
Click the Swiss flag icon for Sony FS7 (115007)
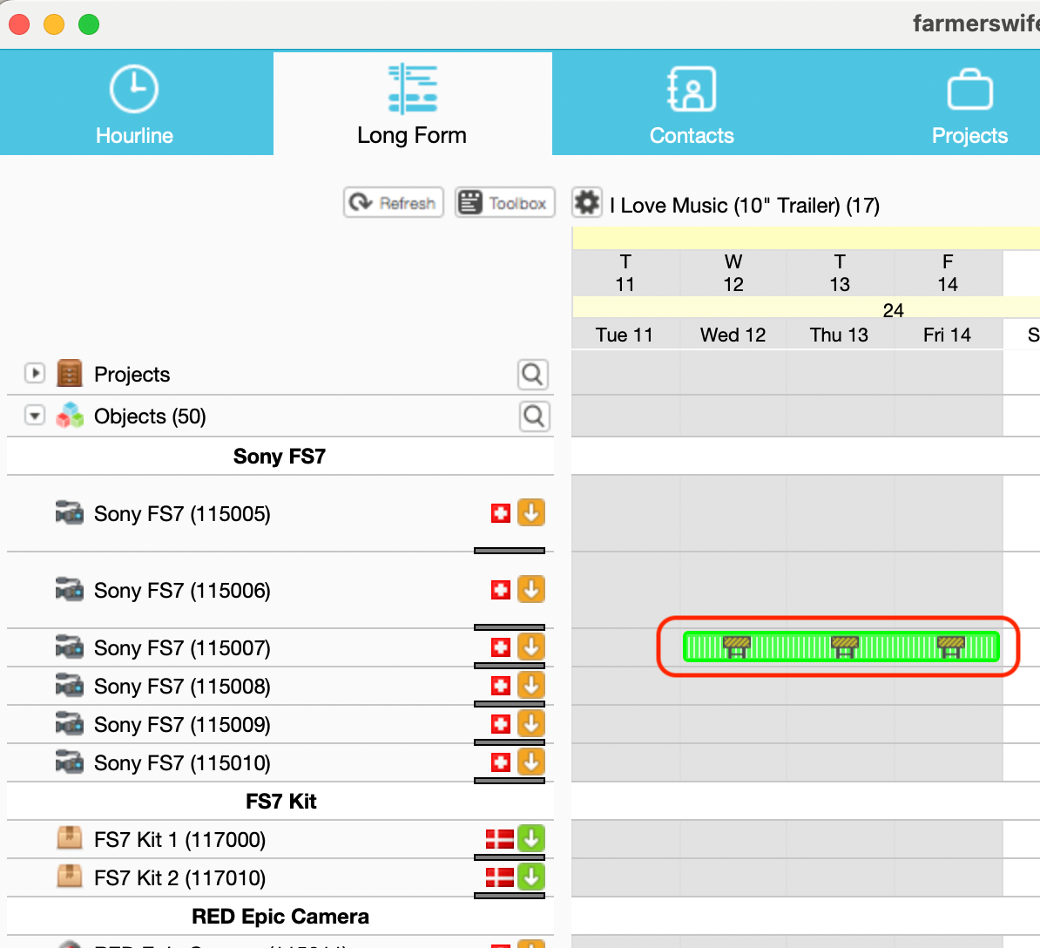pos(501,647)
